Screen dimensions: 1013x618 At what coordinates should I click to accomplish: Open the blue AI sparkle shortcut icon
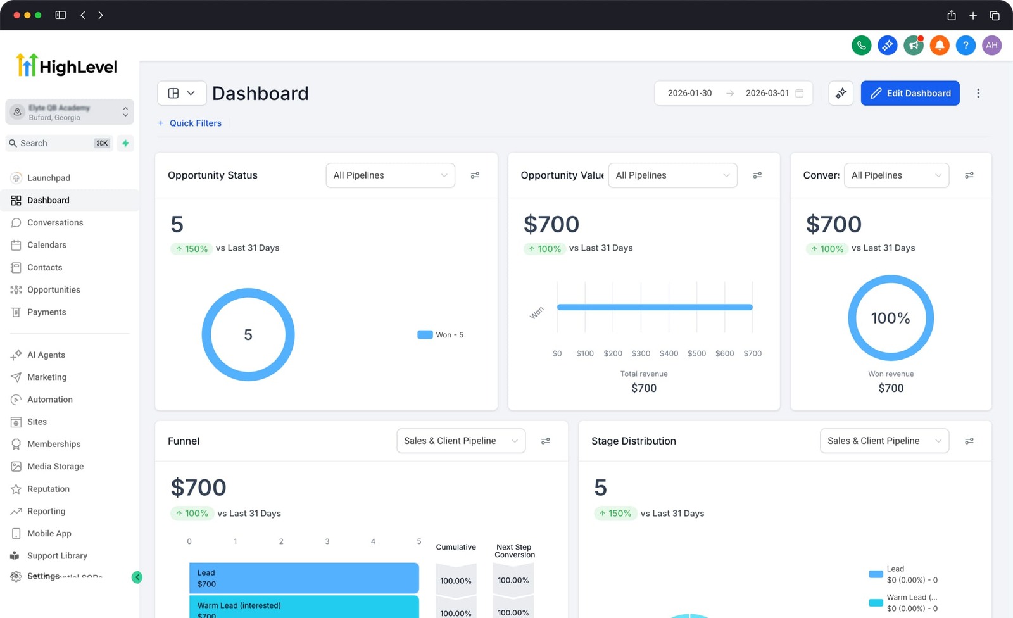[x=887, y=46]
